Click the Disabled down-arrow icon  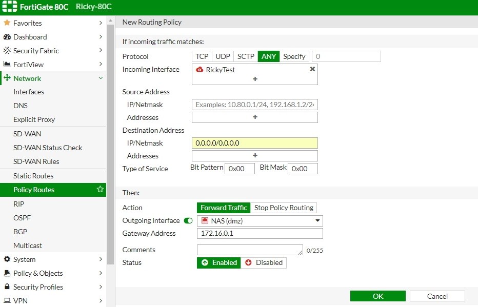tap(248, 262)
